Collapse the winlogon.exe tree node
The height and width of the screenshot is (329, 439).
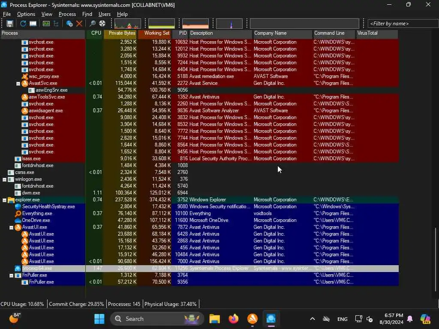coord(4,179)
